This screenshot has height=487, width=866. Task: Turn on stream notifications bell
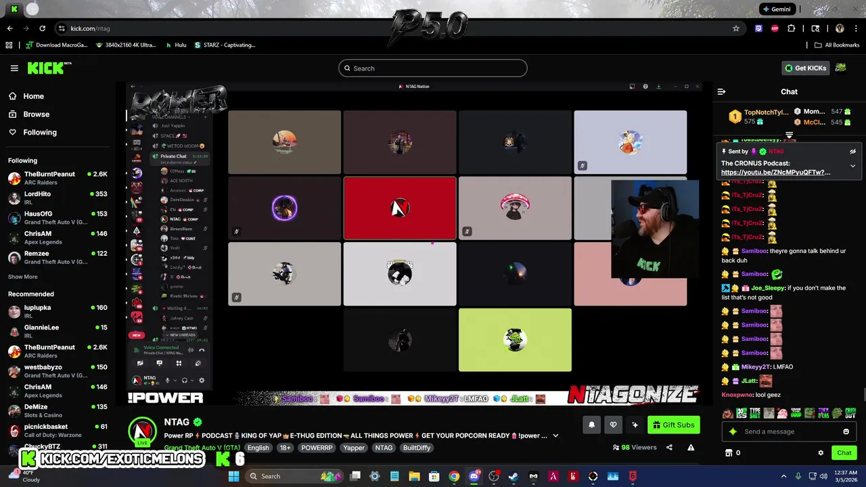pos(591,425)
